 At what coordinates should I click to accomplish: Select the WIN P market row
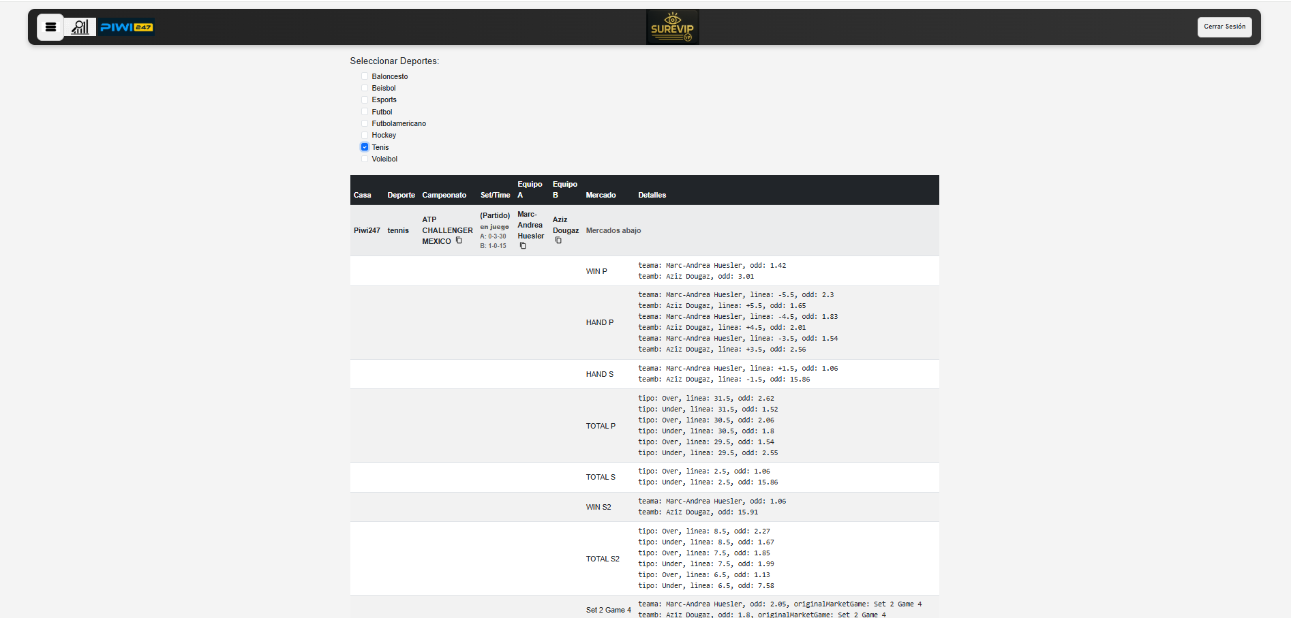coord(596,271)
